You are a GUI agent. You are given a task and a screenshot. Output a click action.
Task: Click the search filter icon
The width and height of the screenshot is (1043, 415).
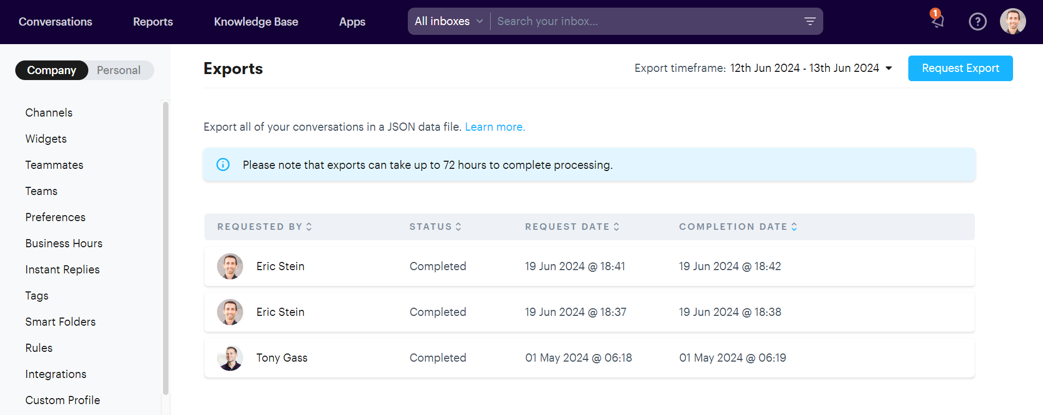coord(810,21)
